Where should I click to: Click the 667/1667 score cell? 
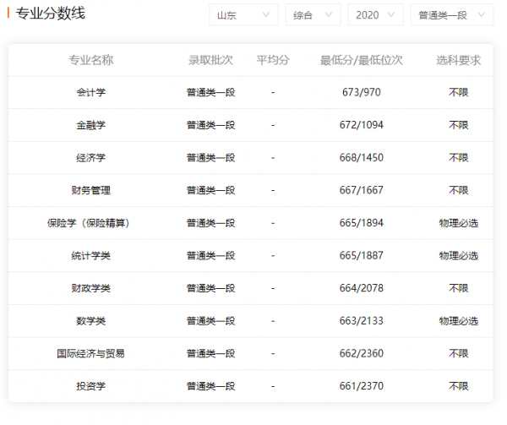(361, 190)
